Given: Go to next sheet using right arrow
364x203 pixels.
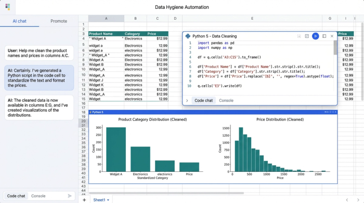Looking at the screenshot, I should tap(358, 200).
